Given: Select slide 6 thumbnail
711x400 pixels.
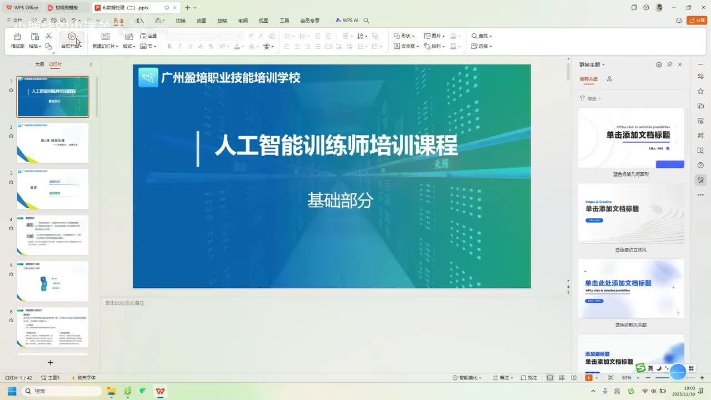Looking at the screenshot, I should click(53, 327).
